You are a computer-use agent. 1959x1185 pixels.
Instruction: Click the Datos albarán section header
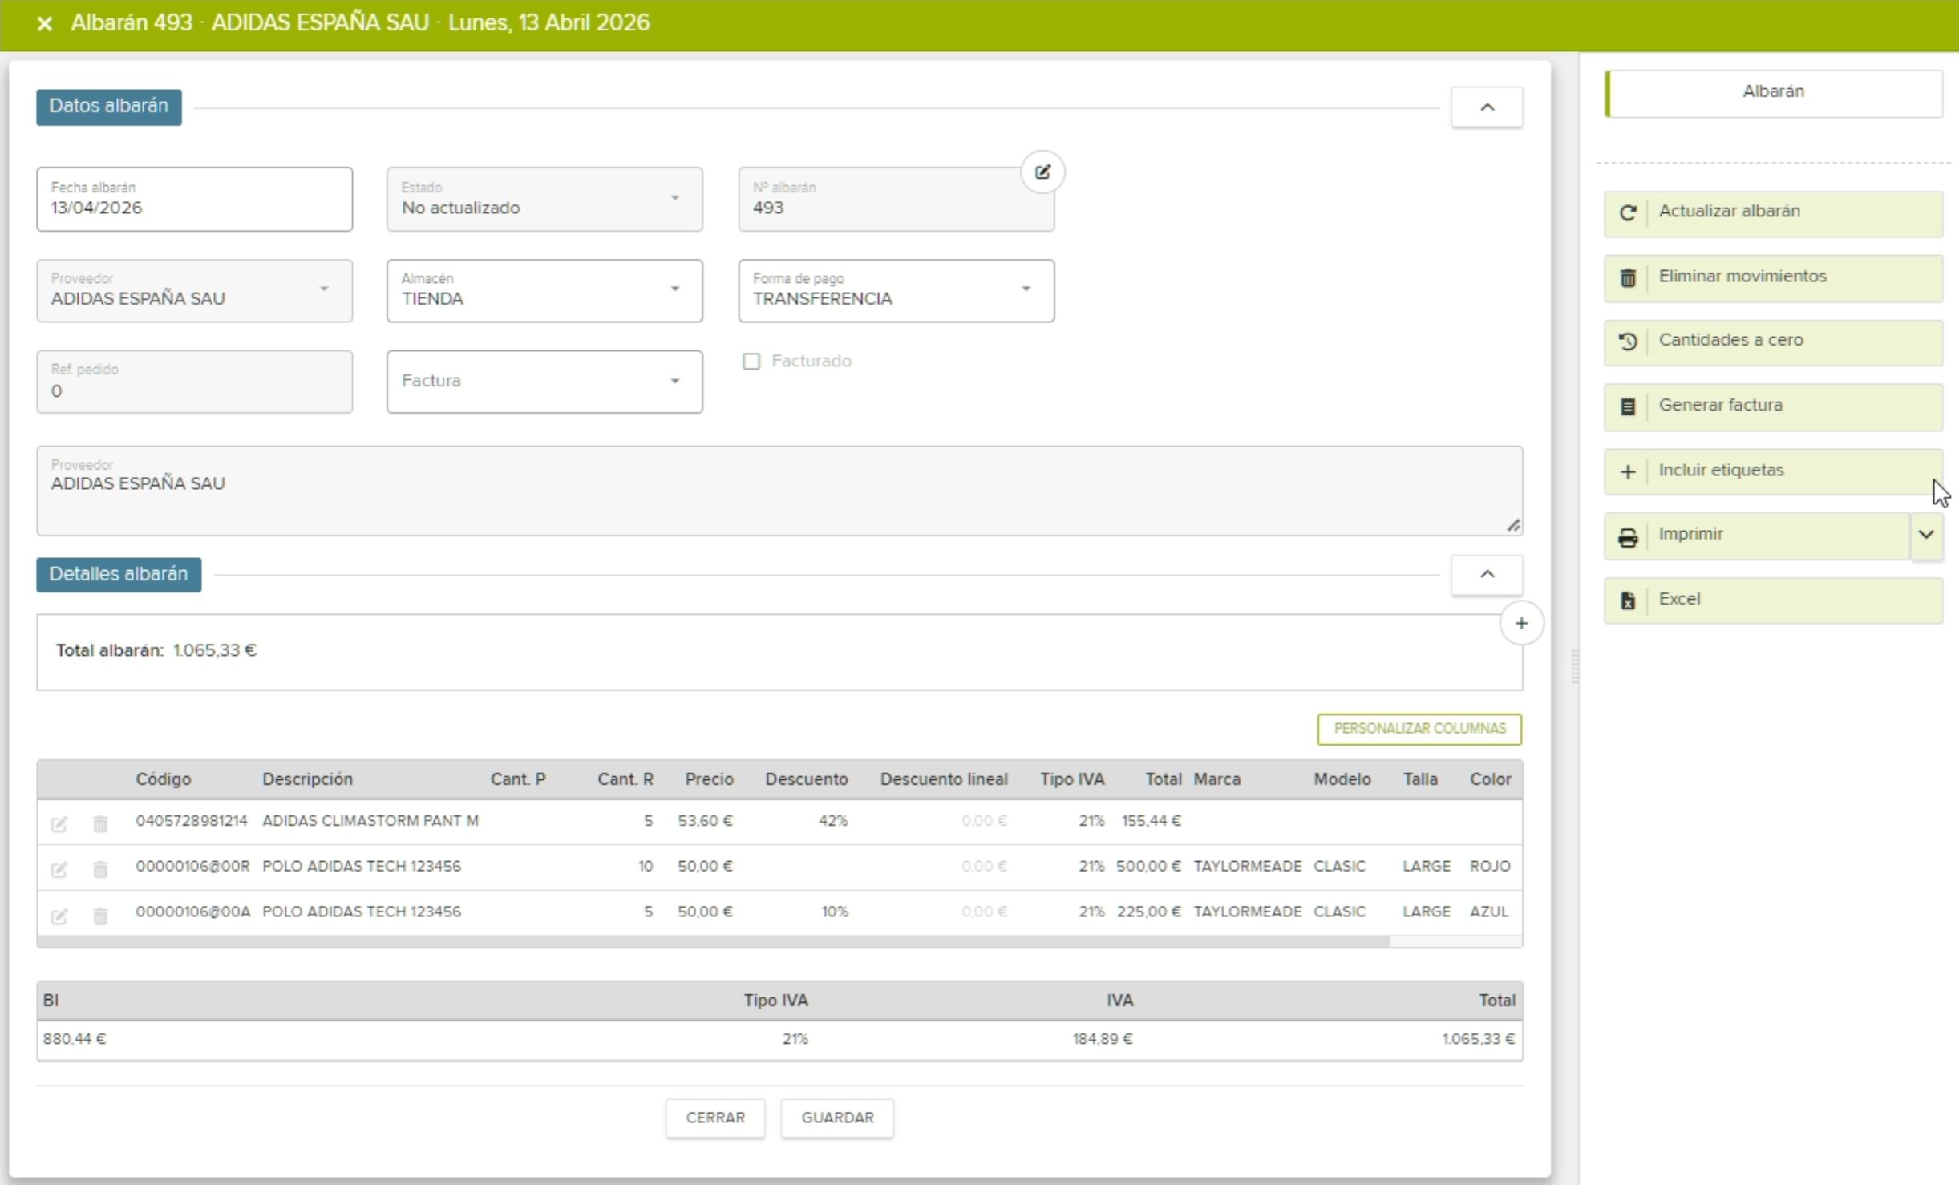109,107
